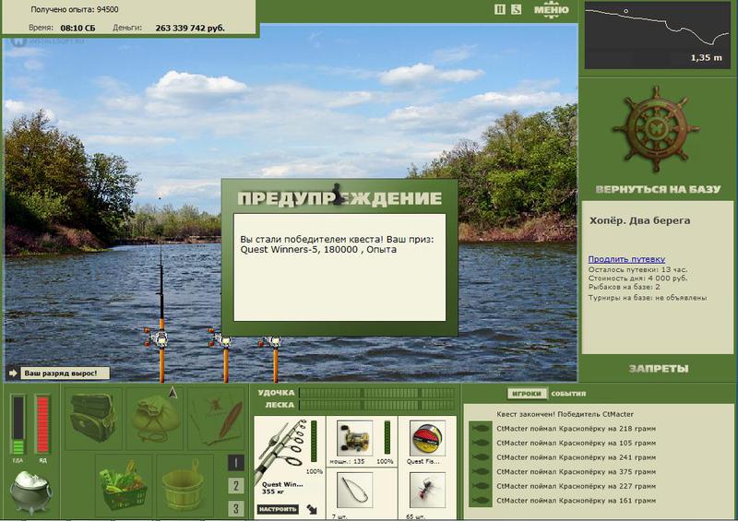Click the Получено опыта: 94500 text

point(75,9)
